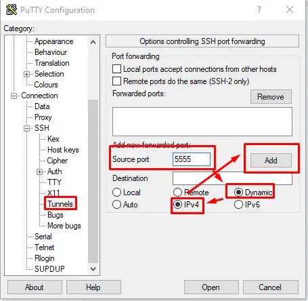Click into the Destination text field
The height and width of the screenshot is (301, 308).
(x=232, y=178)
